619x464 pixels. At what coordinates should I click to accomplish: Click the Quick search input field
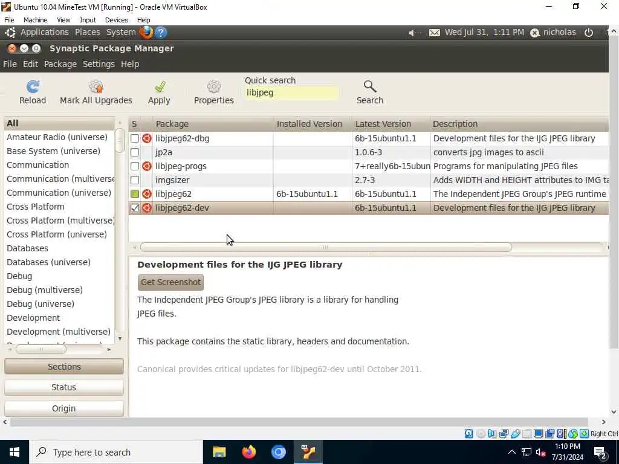point(291,93)
